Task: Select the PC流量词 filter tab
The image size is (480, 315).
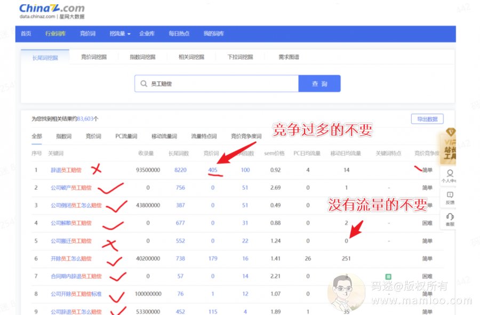Action: (126, 136)
